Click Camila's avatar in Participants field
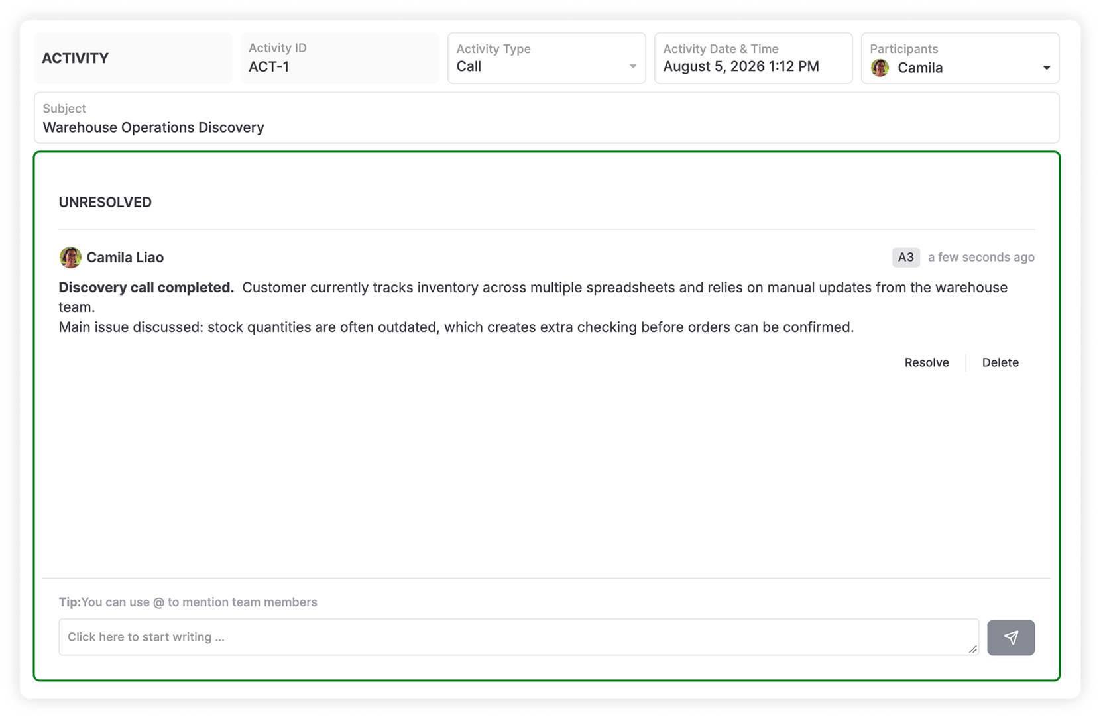 point(880,68)
